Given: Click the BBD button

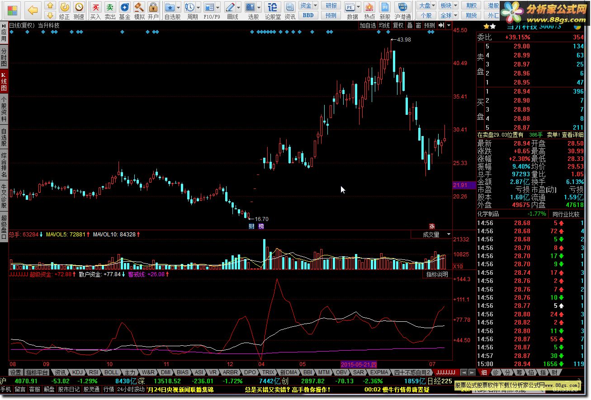Looking at the screenshot, I should tap(308, 15).
